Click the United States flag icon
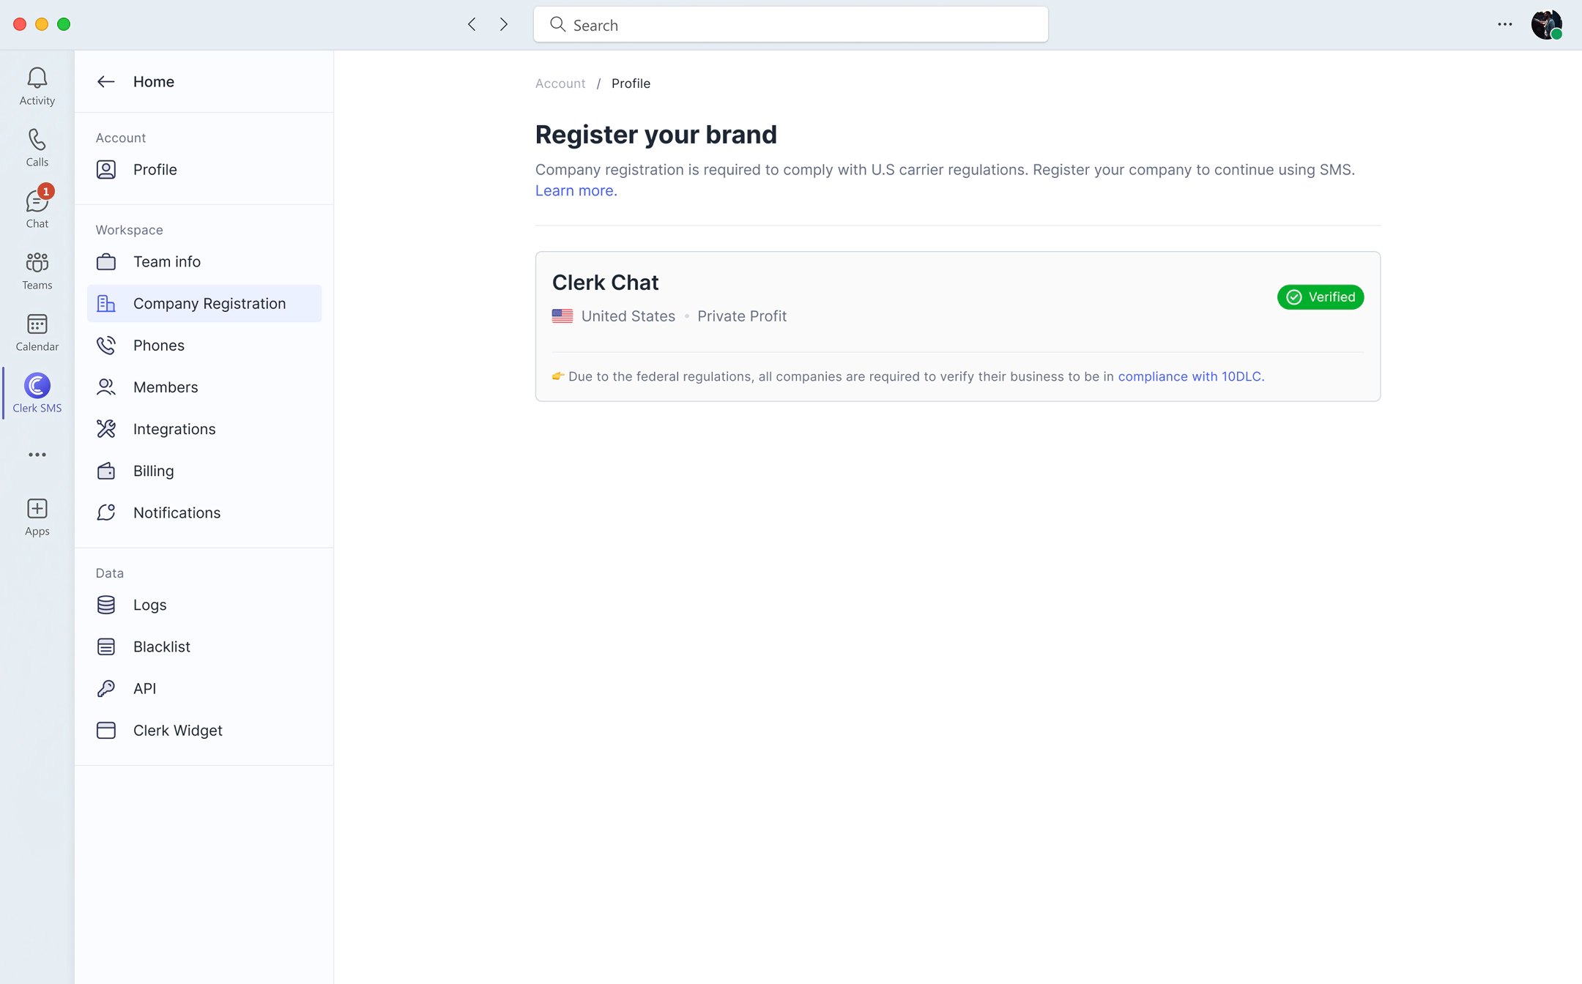 pos(562,316)
